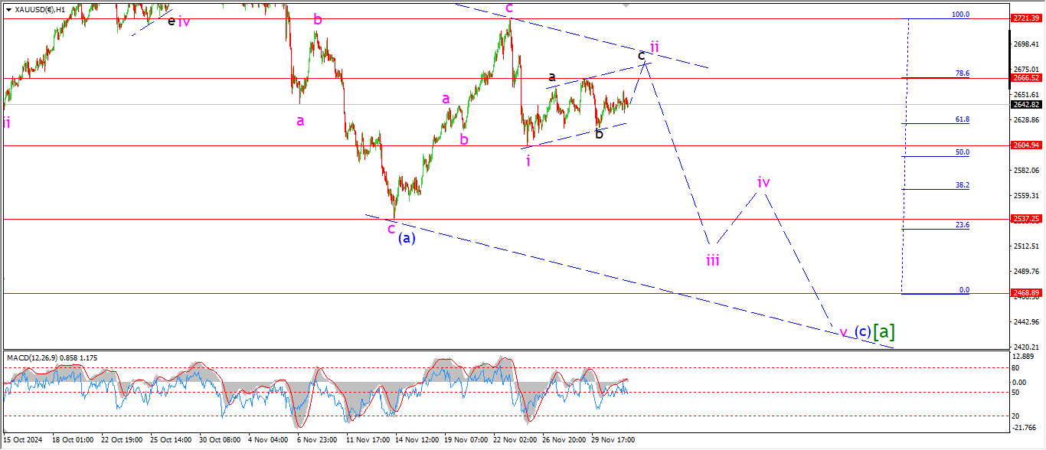Screen dimensions: 1046x450
Task: Click the Fibonacci 0.0 level label
Action: tap(964, 290)
